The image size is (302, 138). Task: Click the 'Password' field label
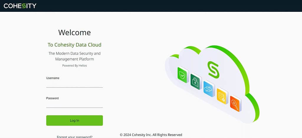click(52, 98)
